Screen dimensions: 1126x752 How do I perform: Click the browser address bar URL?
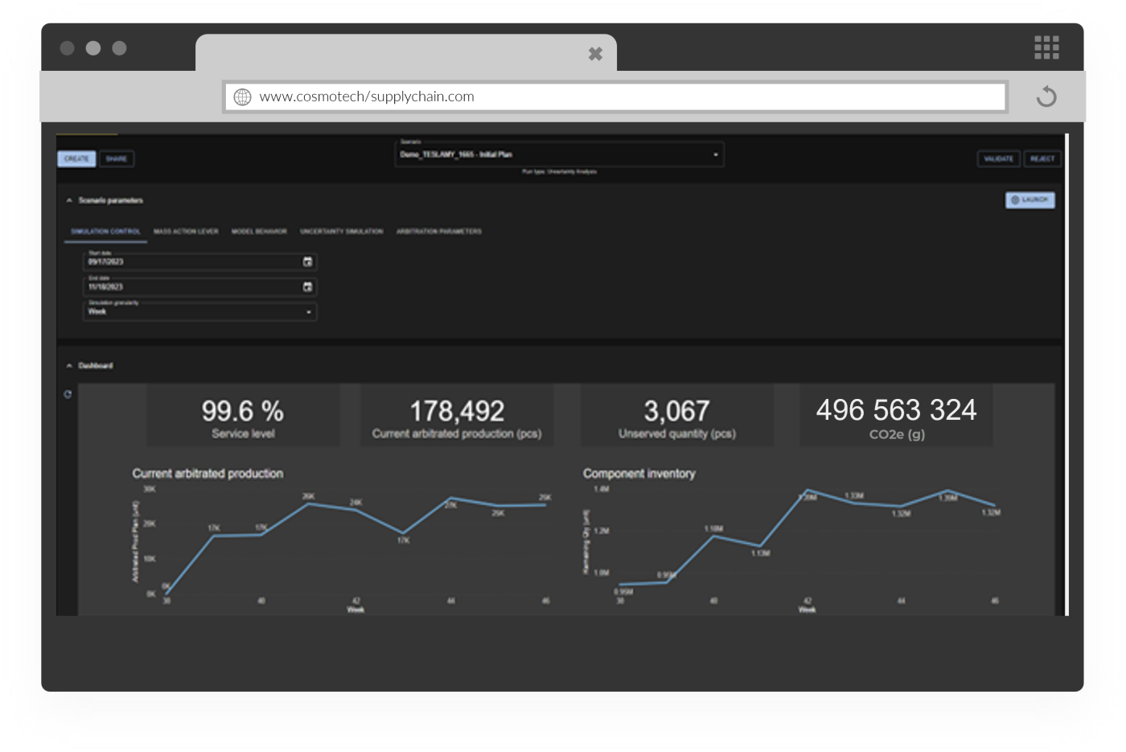367,97
